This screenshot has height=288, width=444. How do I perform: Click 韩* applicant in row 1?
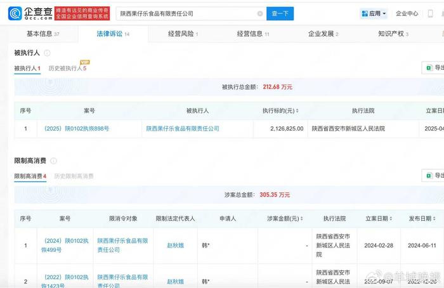pos(206,245)
